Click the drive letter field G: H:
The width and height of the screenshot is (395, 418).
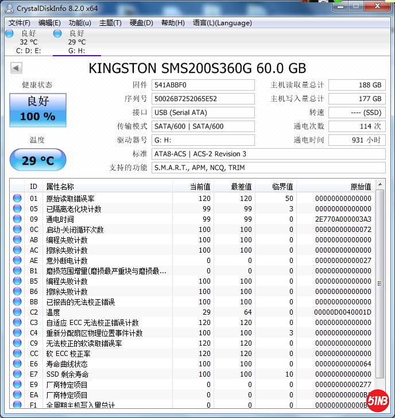pos(203,140)
